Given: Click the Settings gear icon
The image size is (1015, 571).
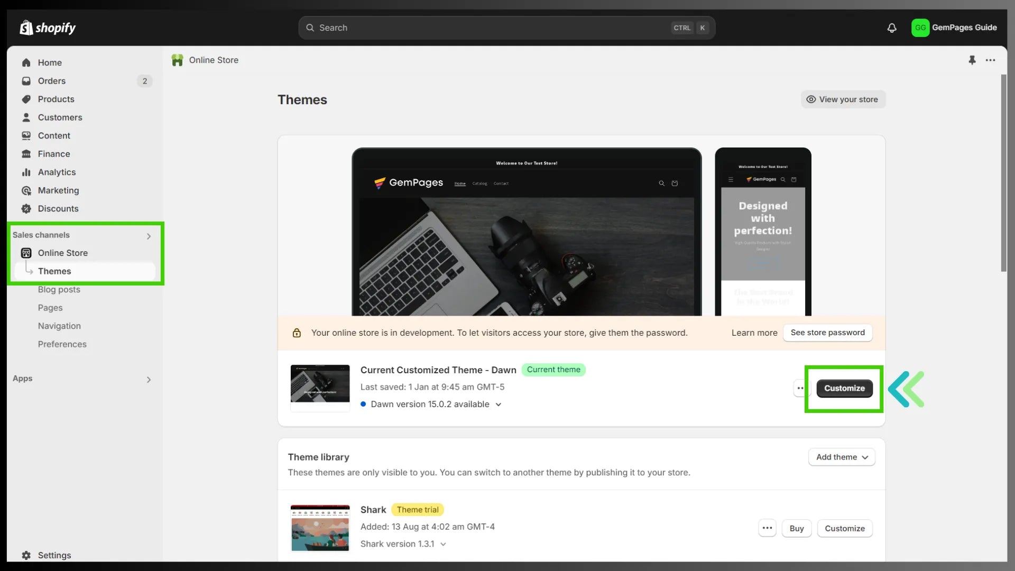Looking at the screenshot, I should click(26, 555).
